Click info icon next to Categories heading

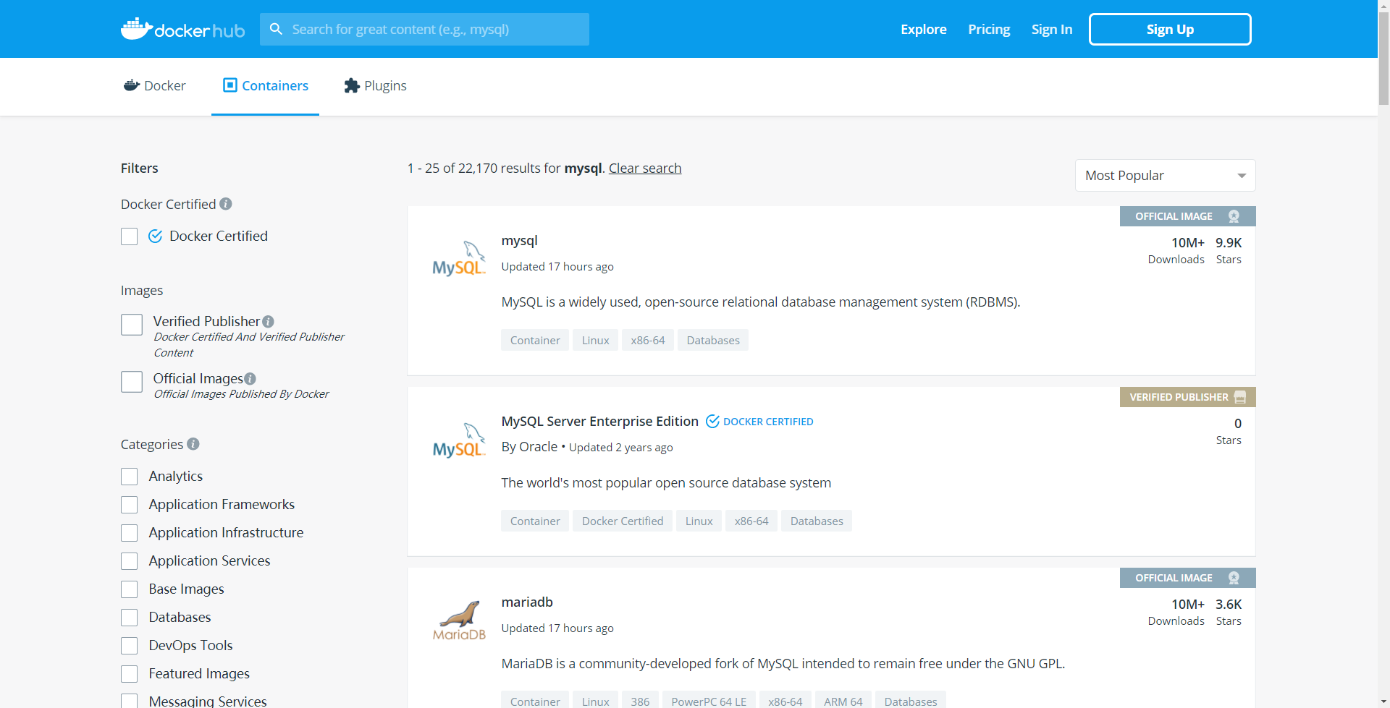click(193, 444)
